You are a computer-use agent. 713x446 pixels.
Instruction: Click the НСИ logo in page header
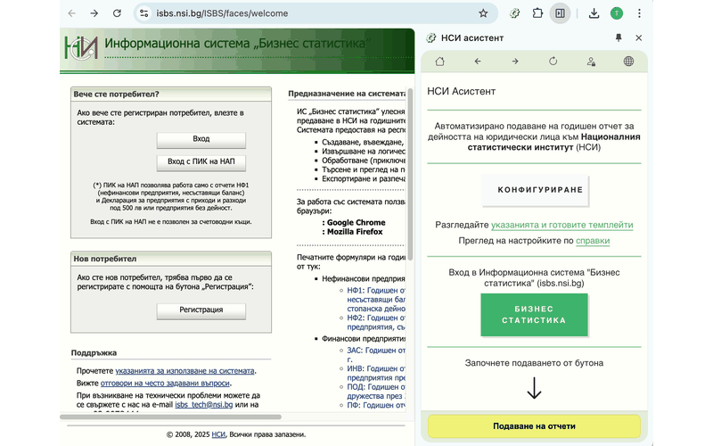[x=81, y=47]
